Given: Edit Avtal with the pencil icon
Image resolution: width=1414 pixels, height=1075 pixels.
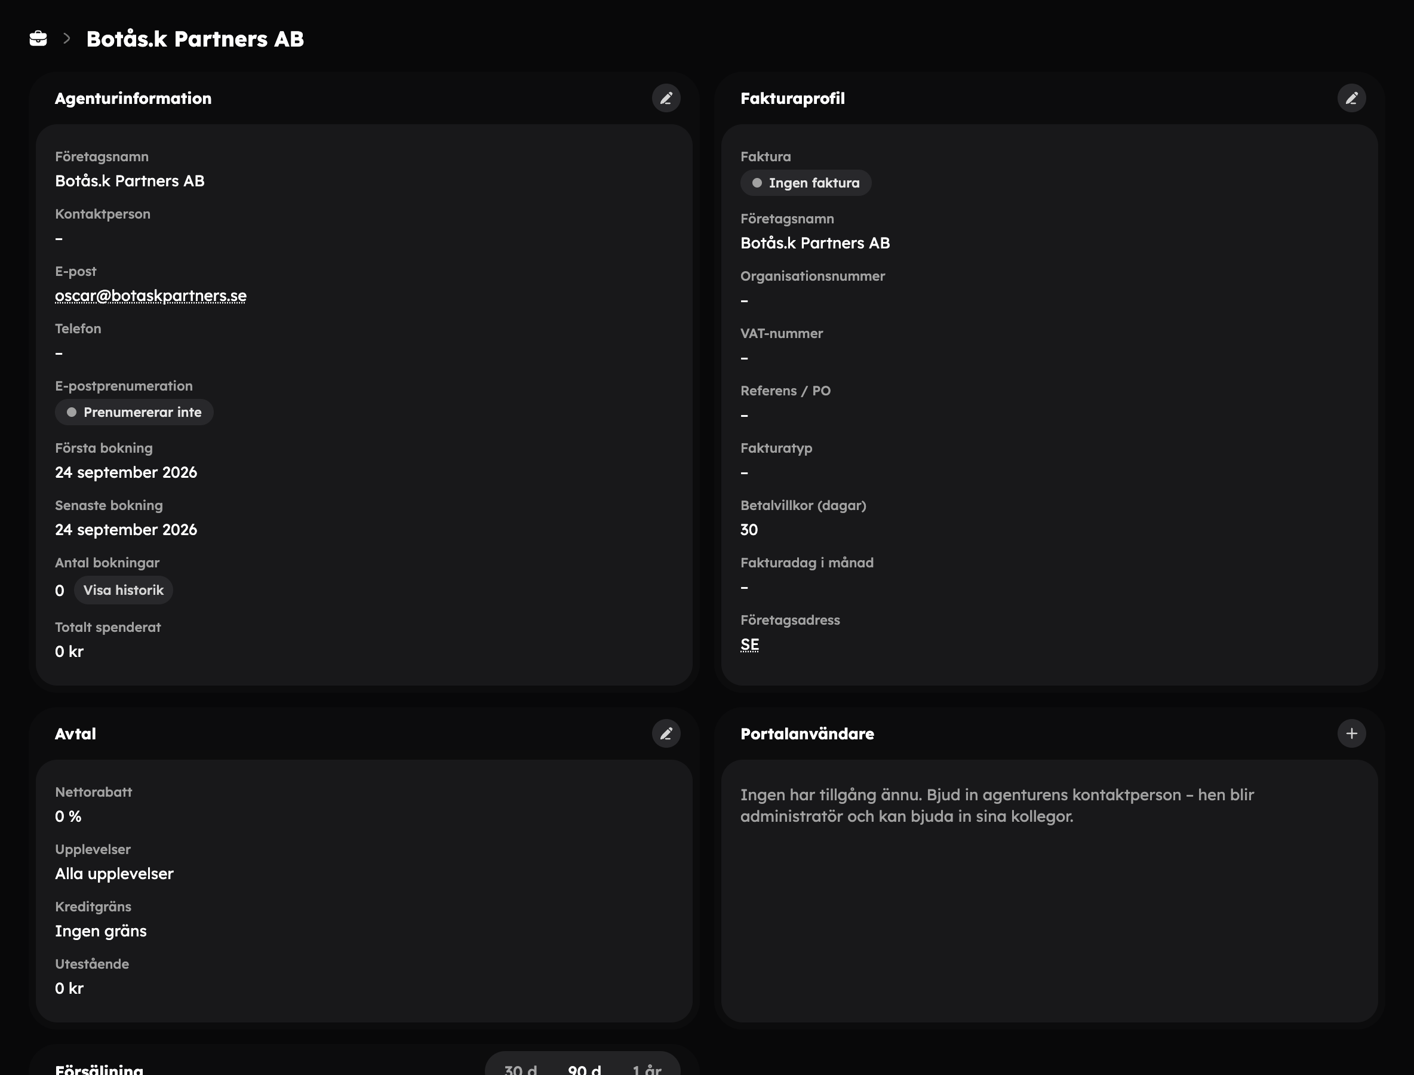Looking at the screenshot, I should pos(666,733).
